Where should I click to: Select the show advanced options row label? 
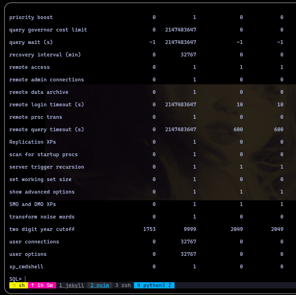[42, 192]
